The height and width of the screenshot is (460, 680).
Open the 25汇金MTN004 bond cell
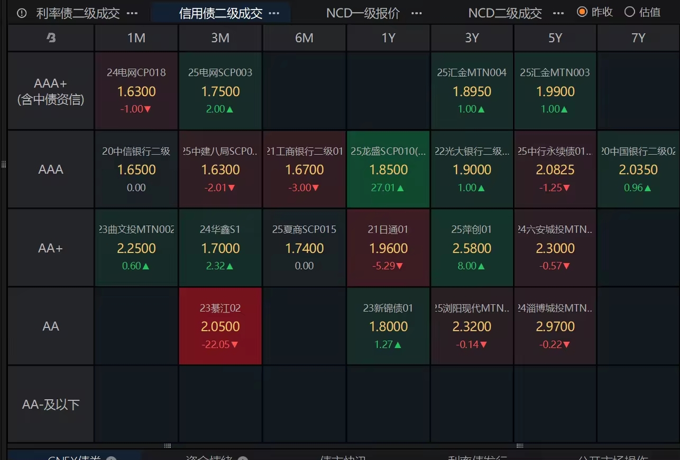pyautogui.click(x=472, y=91)
